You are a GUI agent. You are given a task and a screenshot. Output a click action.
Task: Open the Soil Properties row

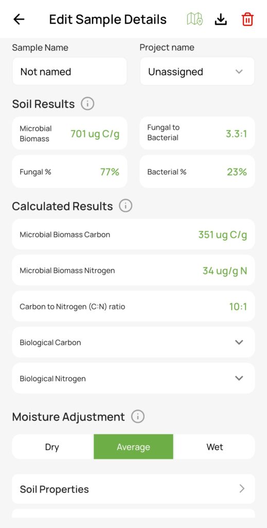click(133, 489)
